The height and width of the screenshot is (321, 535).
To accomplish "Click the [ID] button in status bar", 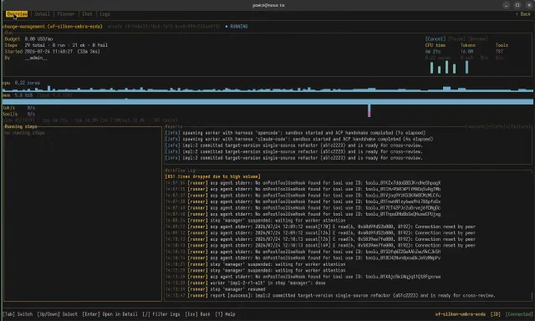I will [496, 313].
